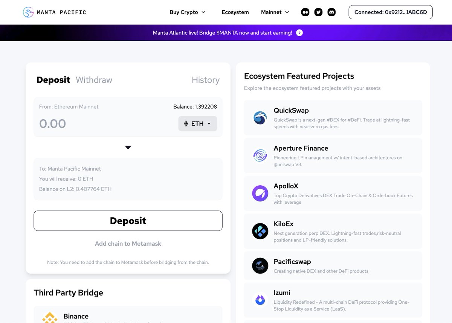Switch to the Deposit tab
Image resolution: width=452 pixels, height=323 pixels.
(53, 80)
